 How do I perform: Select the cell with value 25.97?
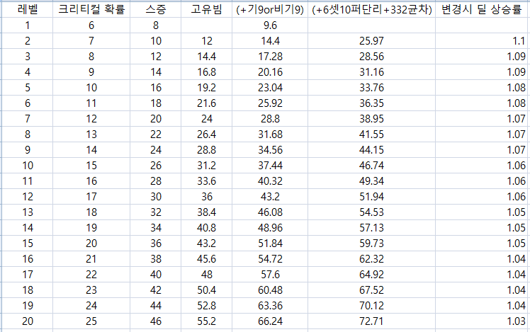click(x=372, y=41)
